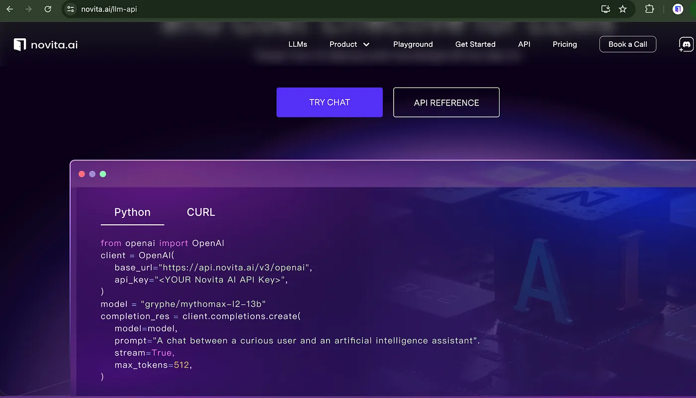Switch to the CURL code tab

(201, 212)
